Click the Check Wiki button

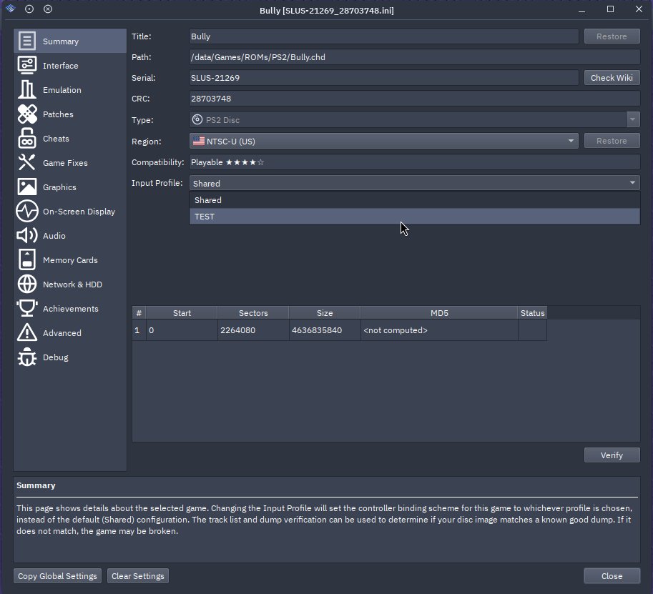pos(612,78)
